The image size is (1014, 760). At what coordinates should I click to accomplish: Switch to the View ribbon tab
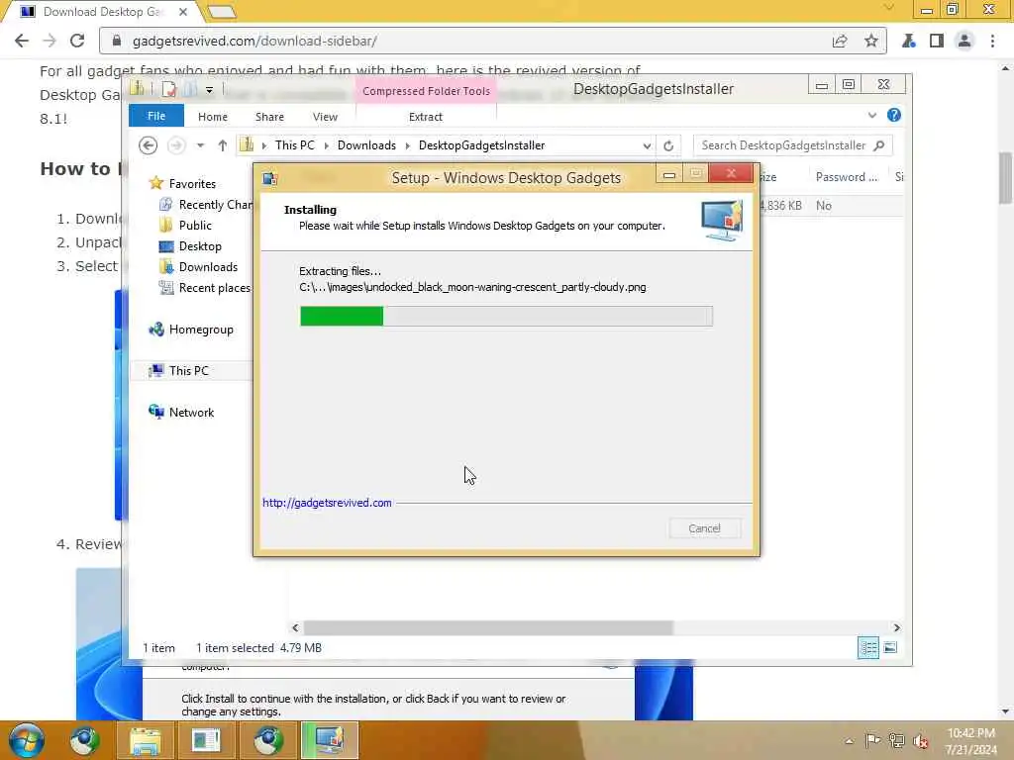tap(325, 117)
